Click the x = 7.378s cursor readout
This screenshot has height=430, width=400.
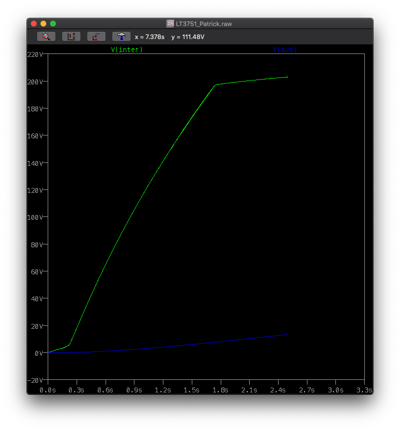tap(150, 37)
